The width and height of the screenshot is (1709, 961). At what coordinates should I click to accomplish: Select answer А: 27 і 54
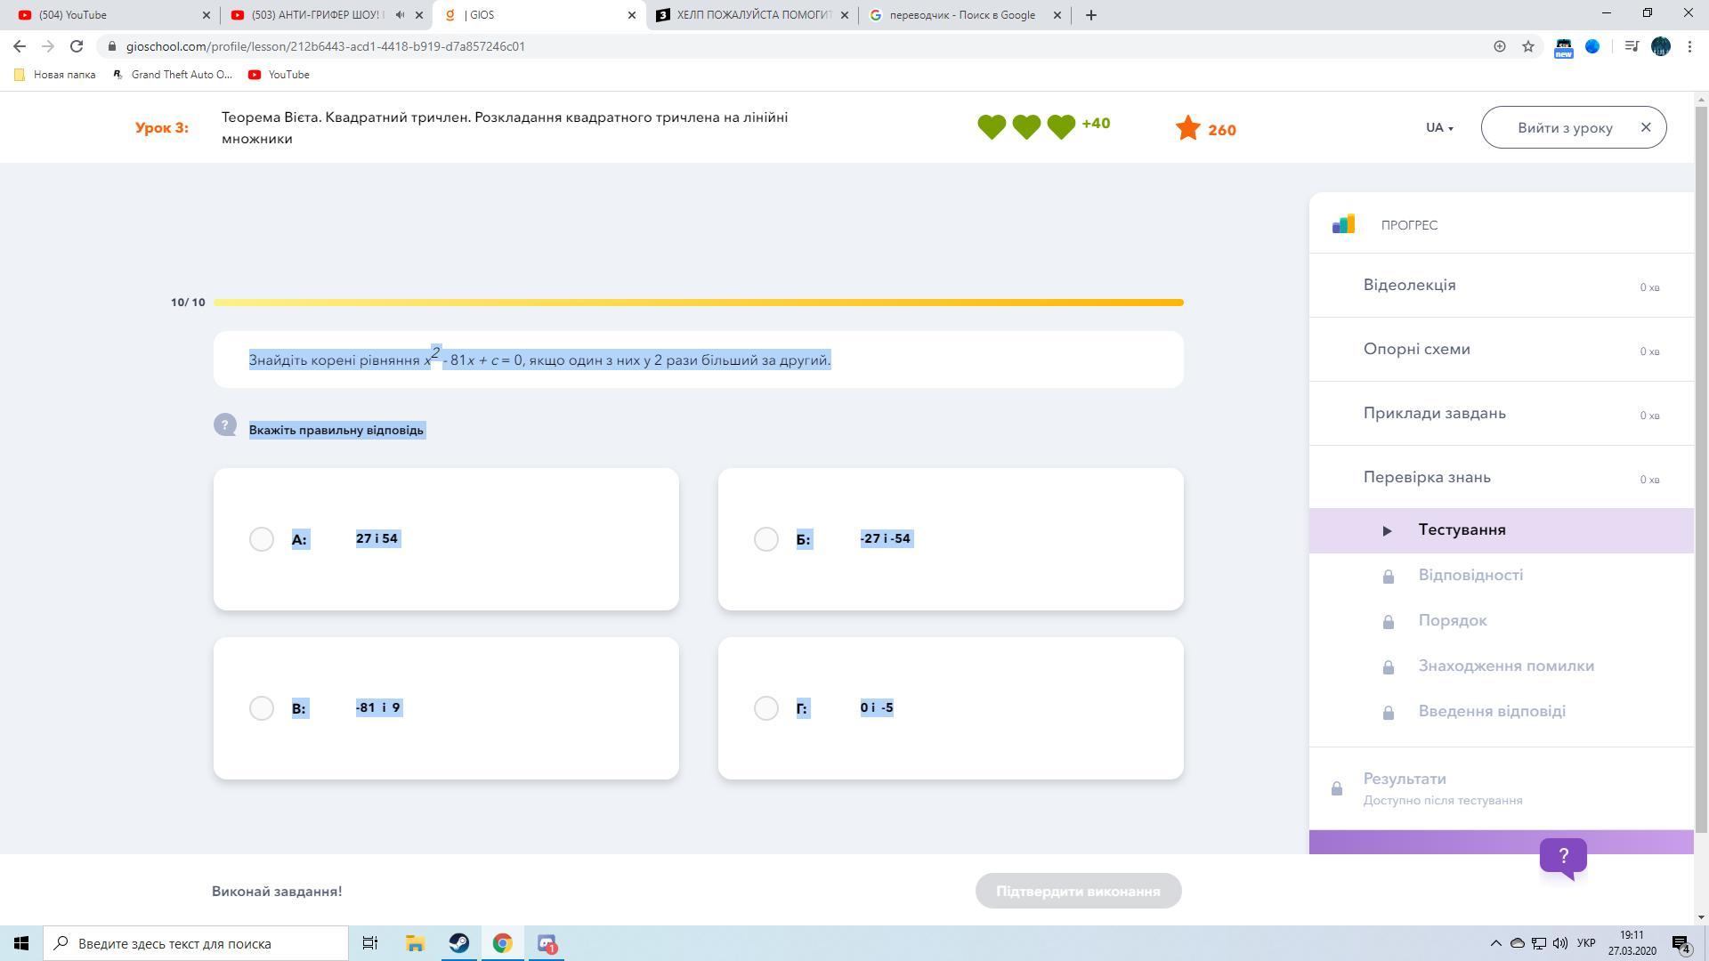262,539
